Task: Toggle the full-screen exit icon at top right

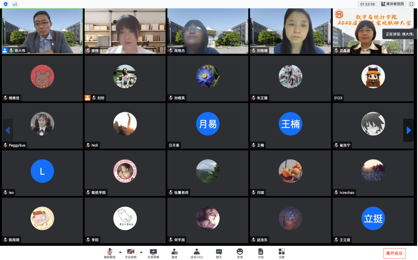Action: click(x=412, y=4)
